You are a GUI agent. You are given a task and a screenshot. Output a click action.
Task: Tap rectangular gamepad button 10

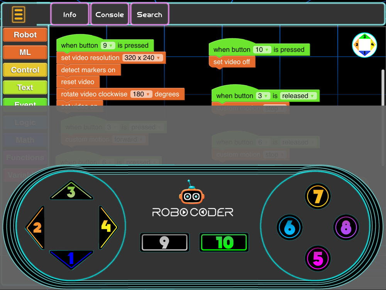coord(224,242)
